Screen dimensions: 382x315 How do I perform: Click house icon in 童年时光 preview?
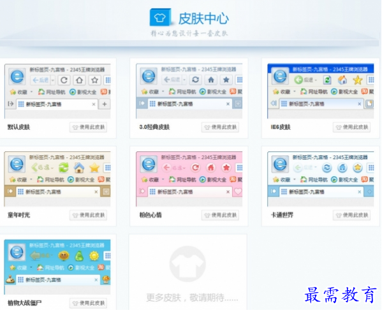click(79, 167)
